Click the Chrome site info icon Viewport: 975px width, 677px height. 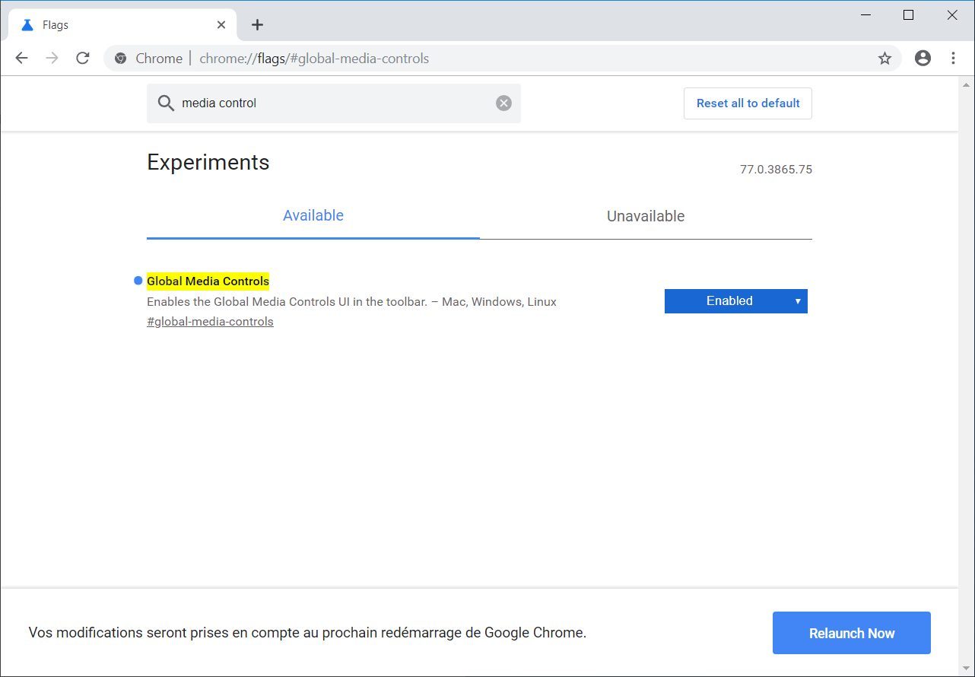(119, 59)
